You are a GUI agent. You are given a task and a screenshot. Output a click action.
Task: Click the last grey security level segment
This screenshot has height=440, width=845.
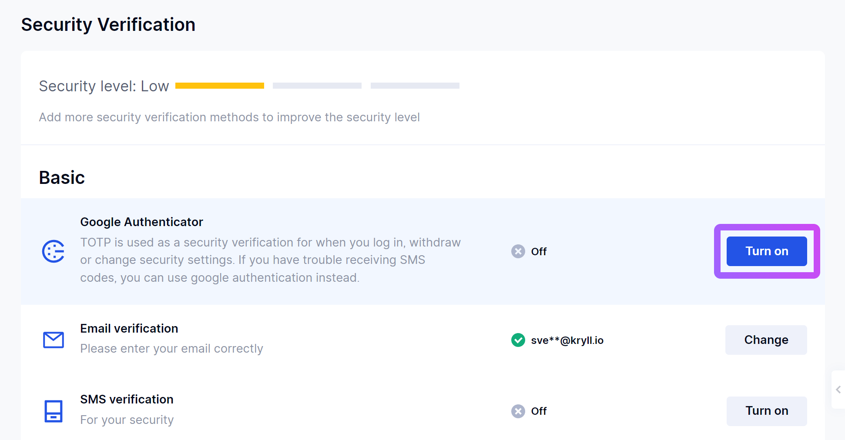(x=415, y=86)
